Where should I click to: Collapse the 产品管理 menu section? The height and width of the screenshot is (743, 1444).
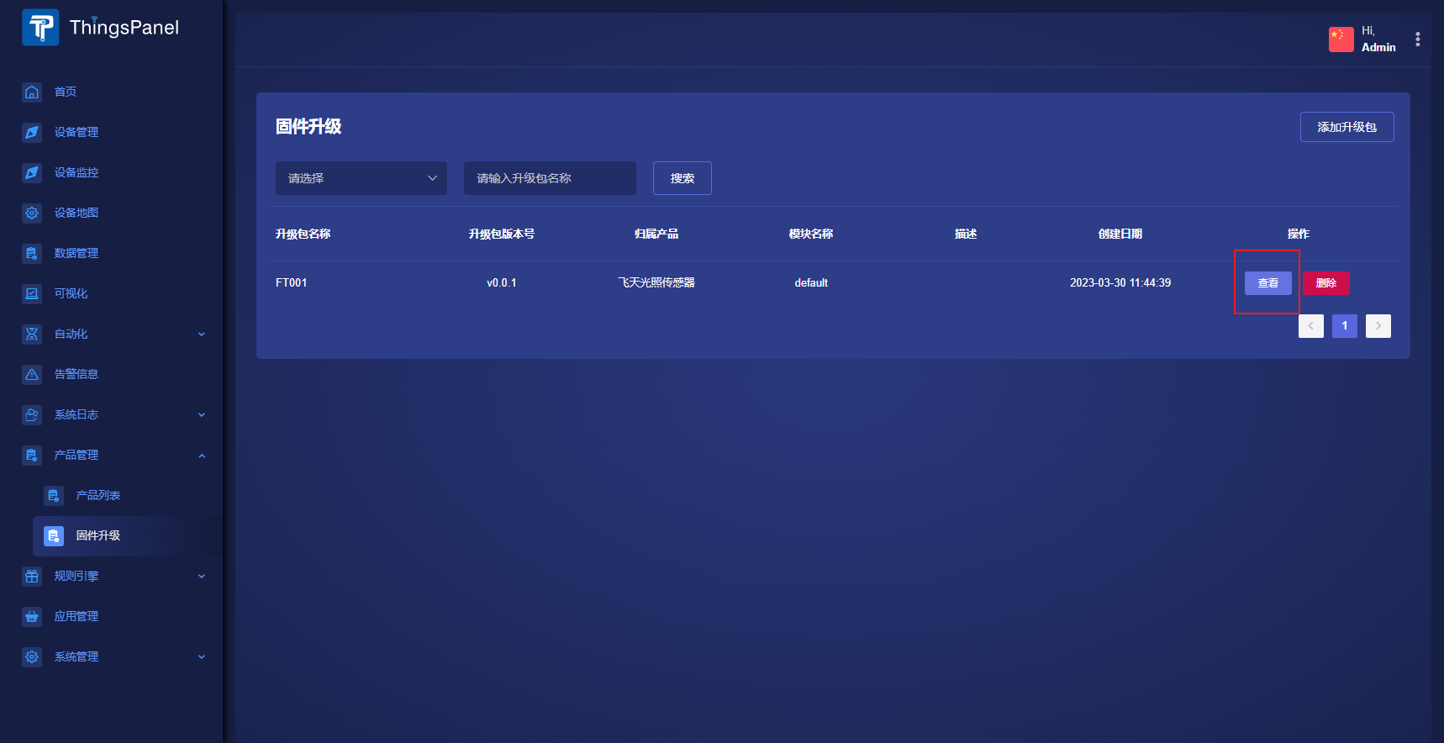pyautogui.click(x=202, y=455)
